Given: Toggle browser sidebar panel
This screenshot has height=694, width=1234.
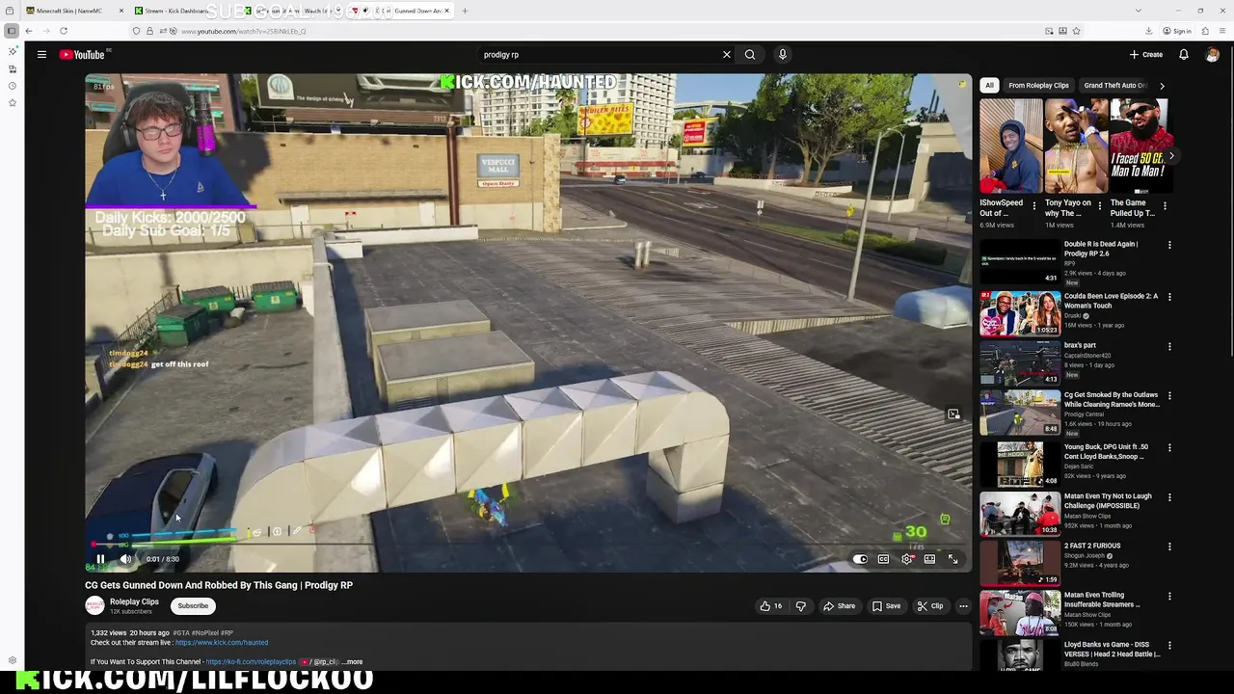Looking at the screenshot, I should click(12, 31).
